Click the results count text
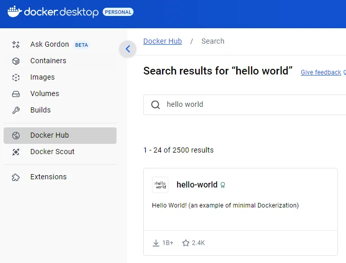Viewport: 346px width, 263px height. 179,150
